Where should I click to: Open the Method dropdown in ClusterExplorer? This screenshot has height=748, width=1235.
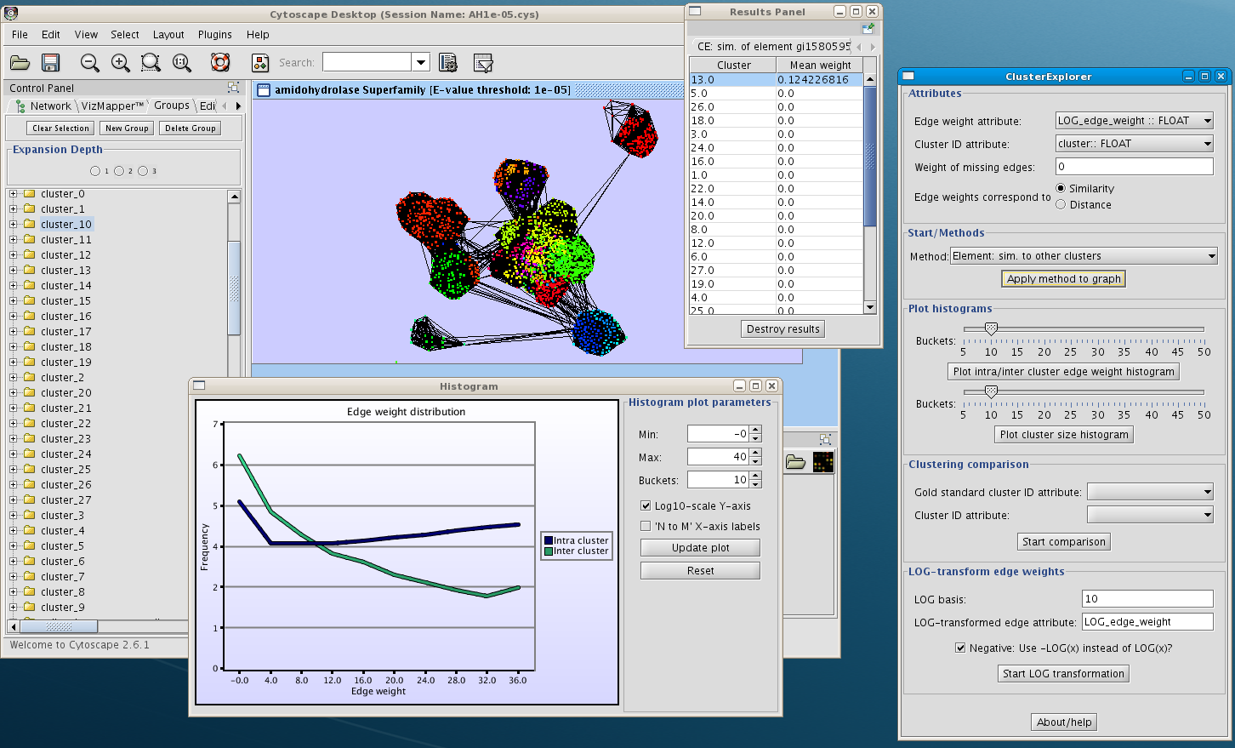click(1084, 256)
